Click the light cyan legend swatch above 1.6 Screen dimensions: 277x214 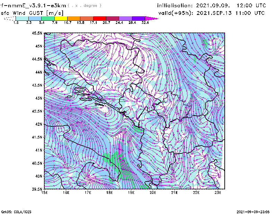pyautogui.click(x=22, y=18)
